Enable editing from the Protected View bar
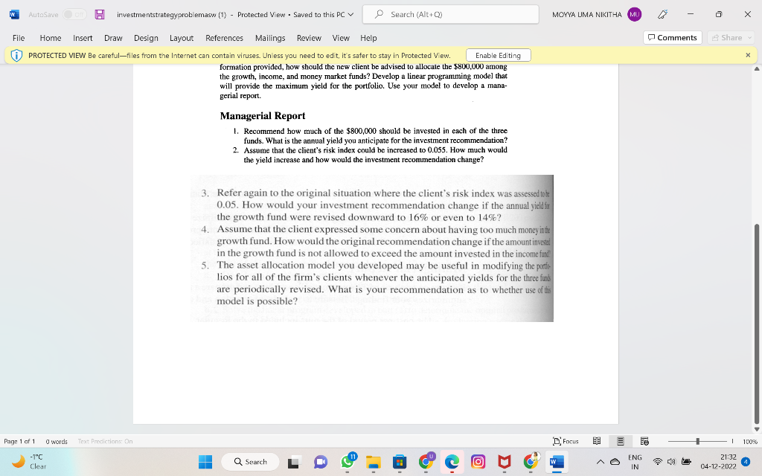This screenshot has width=762, height=476. 498,55
